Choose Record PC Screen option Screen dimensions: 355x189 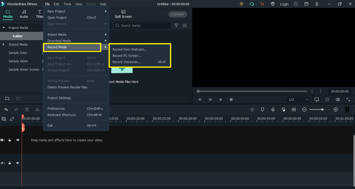tap(127, 56)
